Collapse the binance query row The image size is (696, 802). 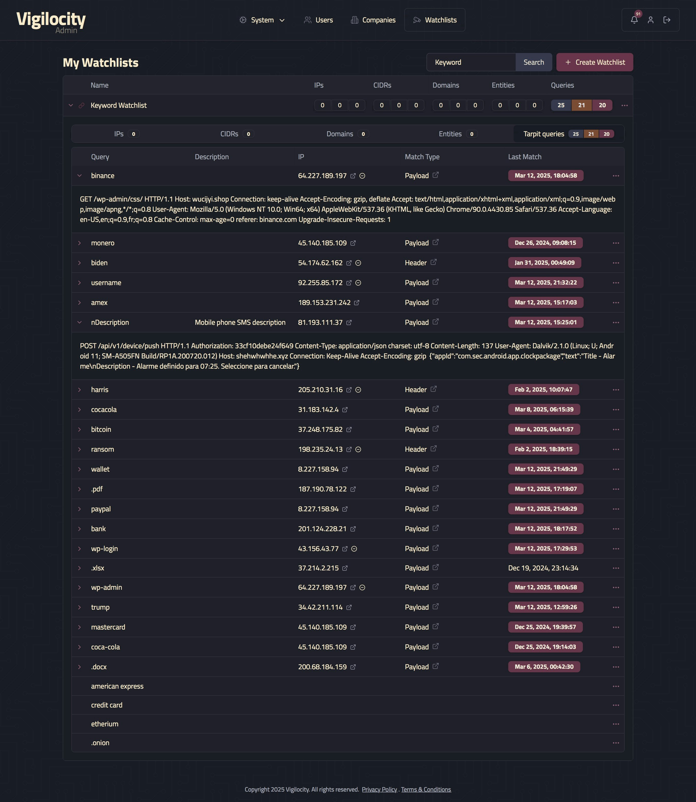click(80, 176)
